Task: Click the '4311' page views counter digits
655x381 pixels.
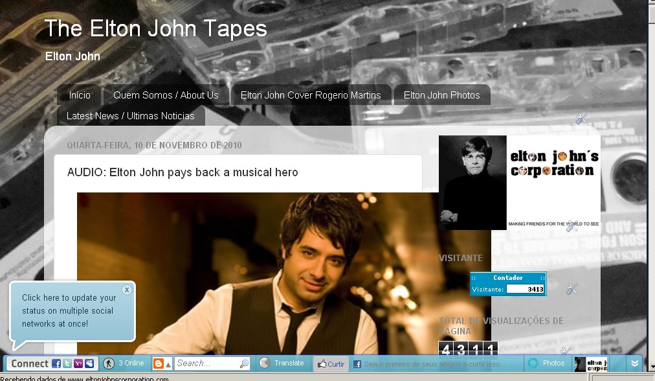Action: [468, 349]
